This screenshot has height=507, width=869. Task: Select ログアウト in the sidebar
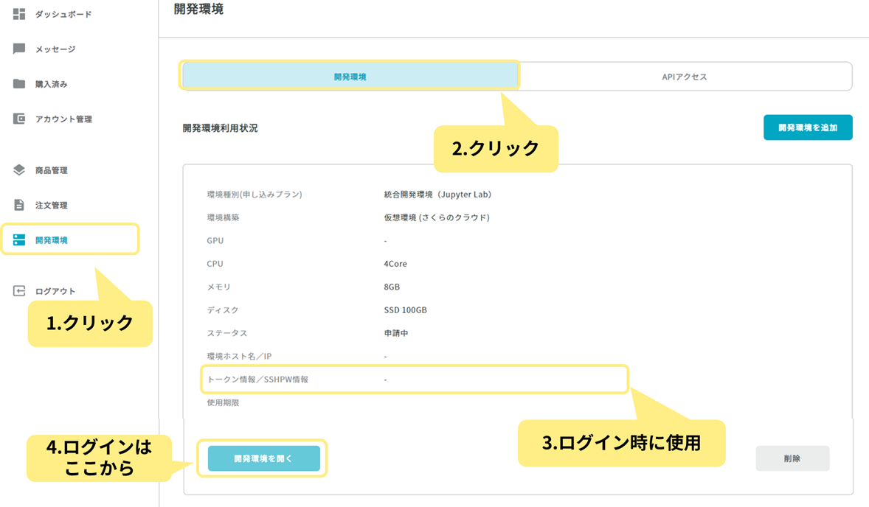tap(55, 291)
